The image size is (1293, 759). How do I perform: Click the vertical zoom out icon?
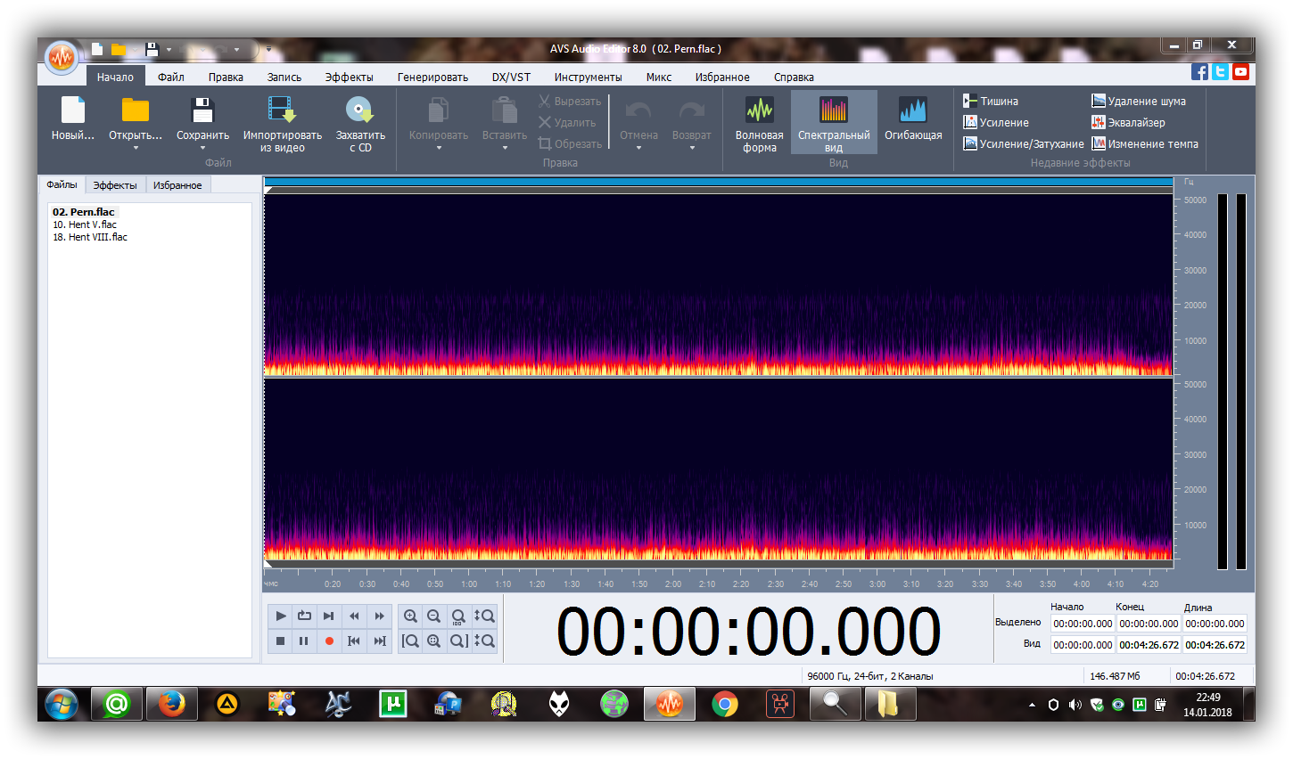[484, 641]
